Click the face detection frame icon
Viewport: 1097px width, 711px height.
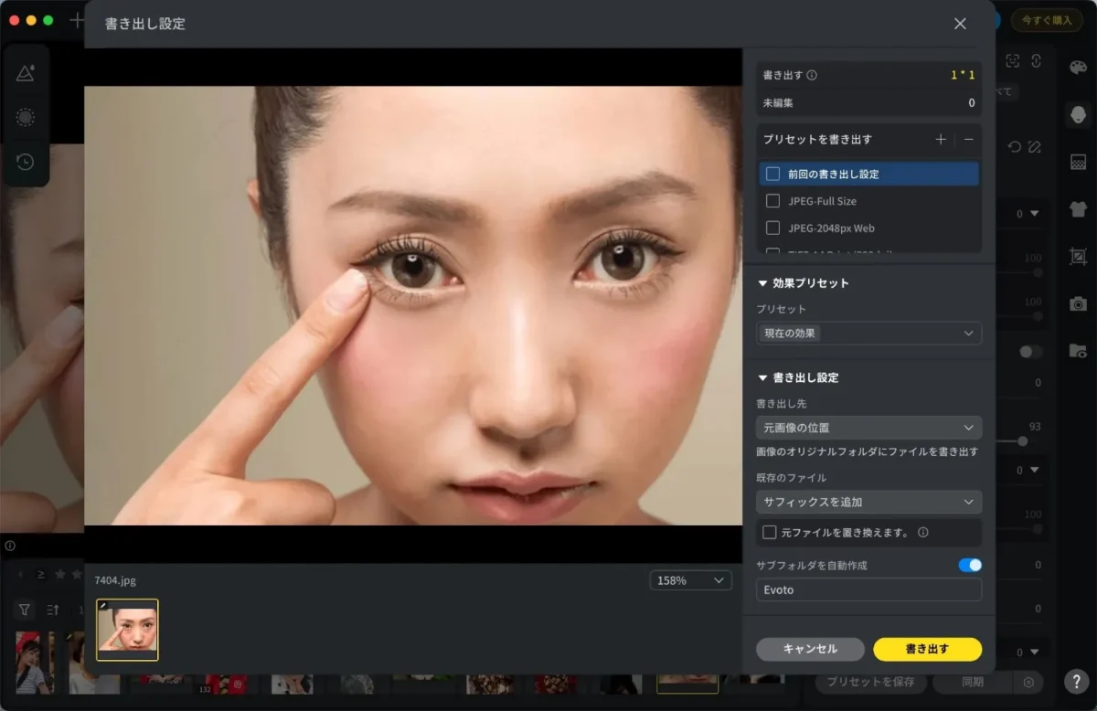pyautogui.click(x=1013, y=61)
